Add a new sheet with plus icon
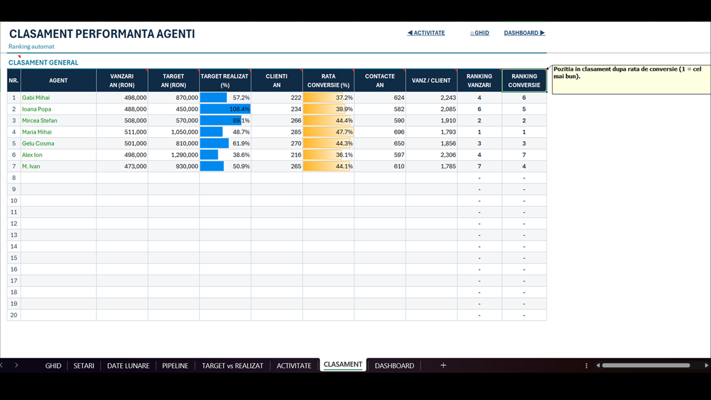711x400 pixels. [x=443, y=366]
